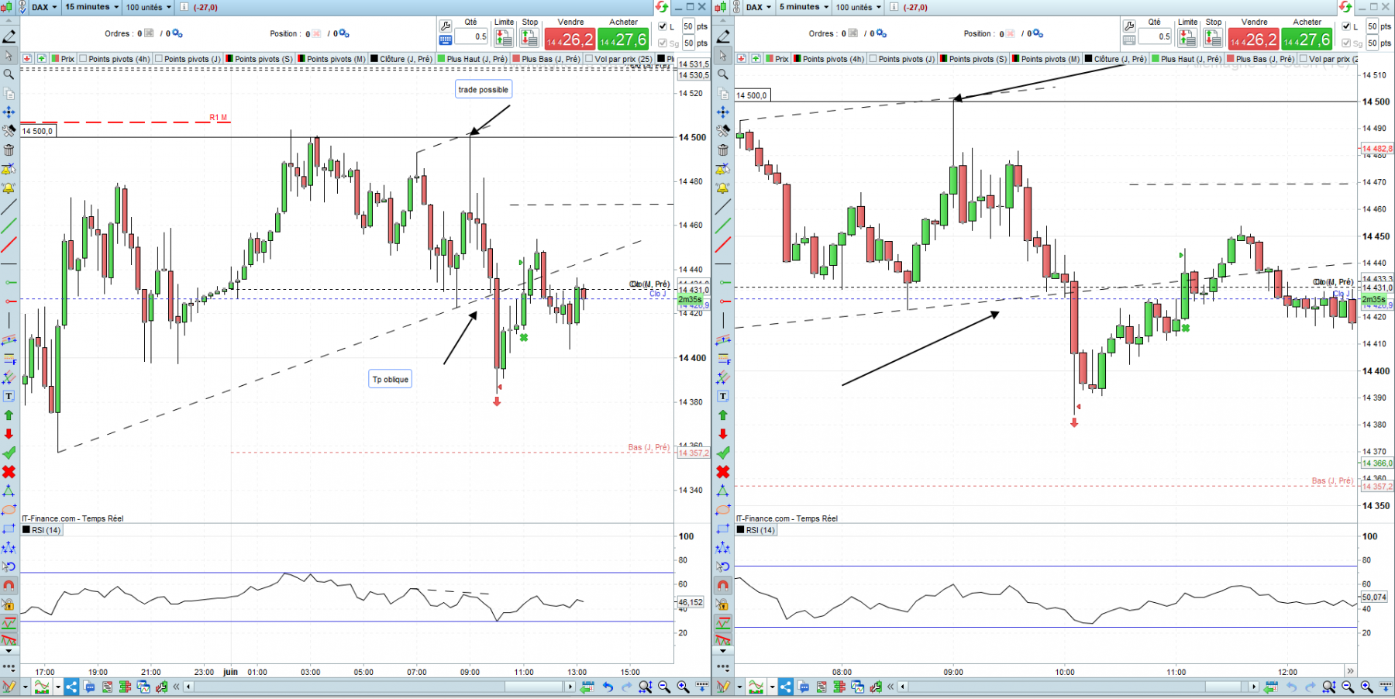Toggle Points pivots (4h) indicator on the 15-minute chart
1395x699 pixels.
[x=115, y=59]
